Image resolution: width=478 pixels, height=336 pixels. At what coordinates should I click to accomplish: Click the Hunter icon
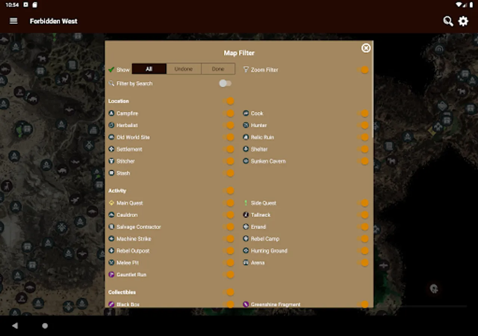click(246, 125)
